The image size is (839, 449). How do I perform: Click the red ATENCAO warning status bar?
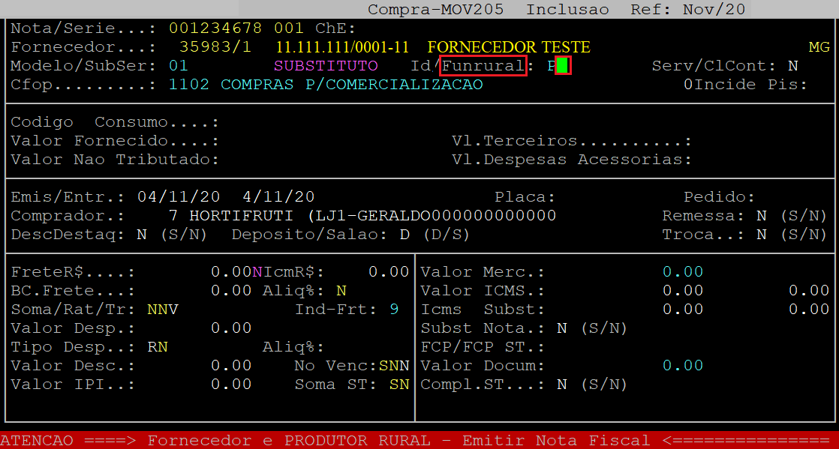pos(419,440)
